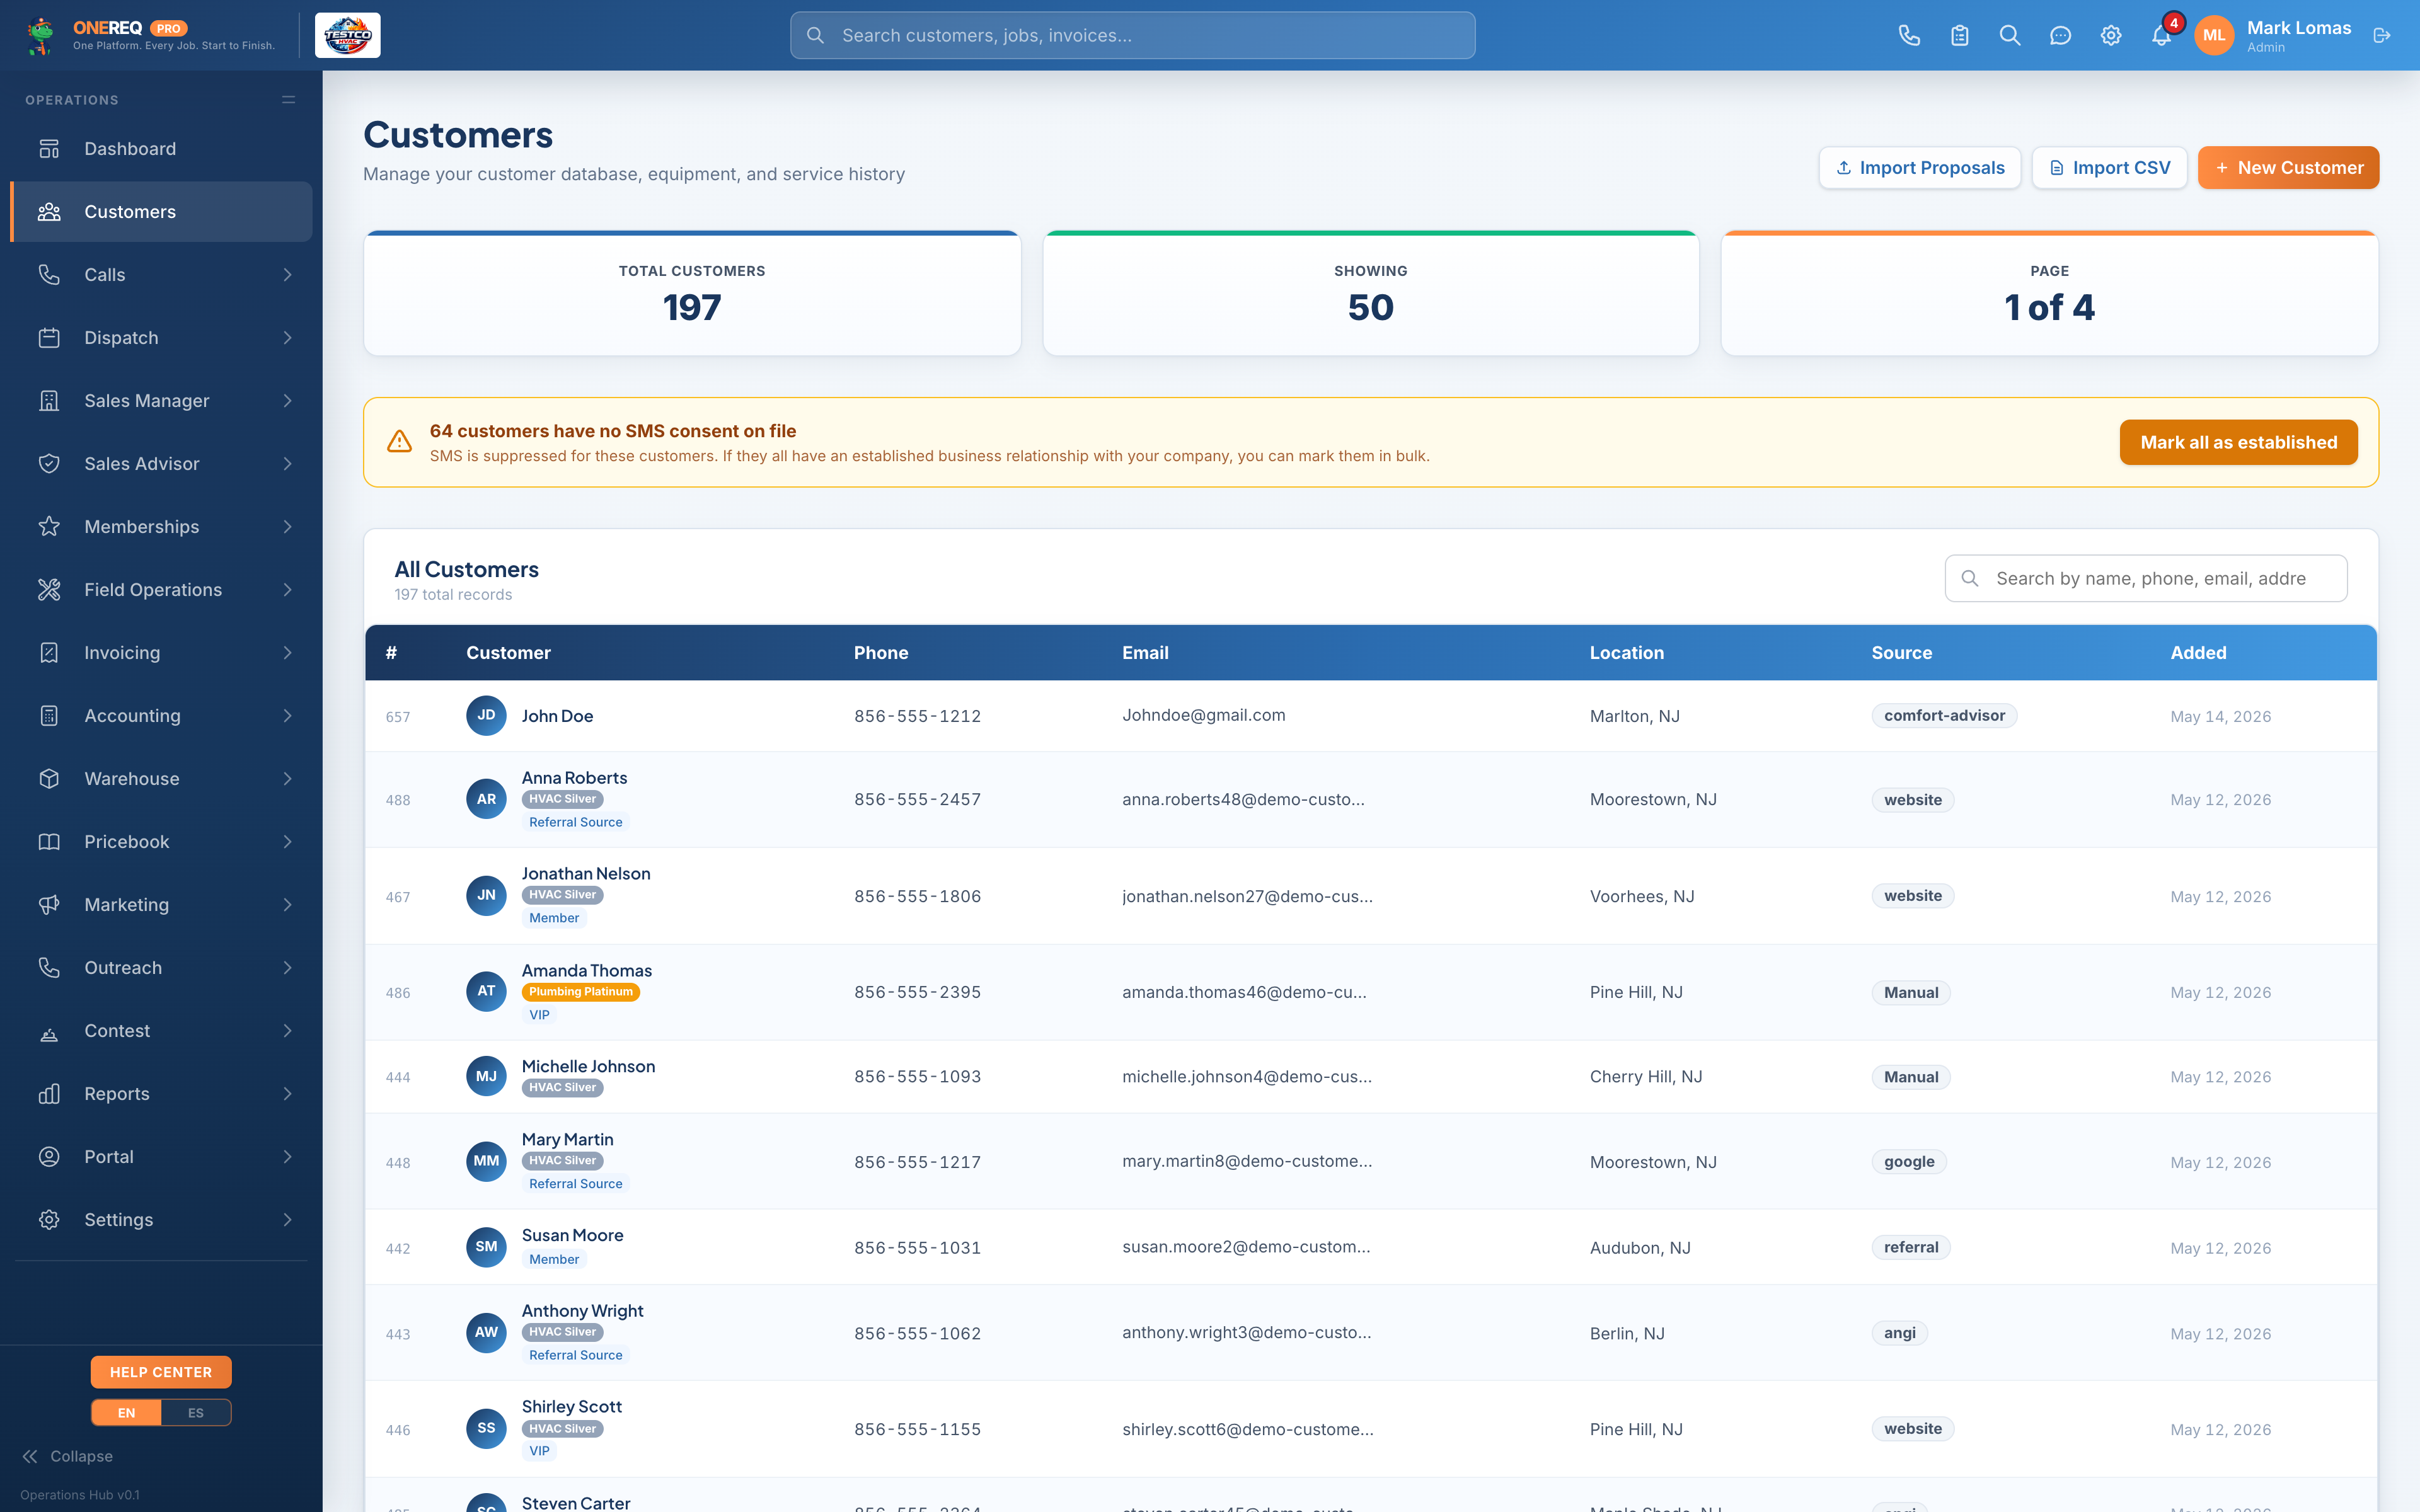Open Customers in the sidebar
Image resolution: width=2420 pixels, height=1512 pixels.
coord(161,212)
